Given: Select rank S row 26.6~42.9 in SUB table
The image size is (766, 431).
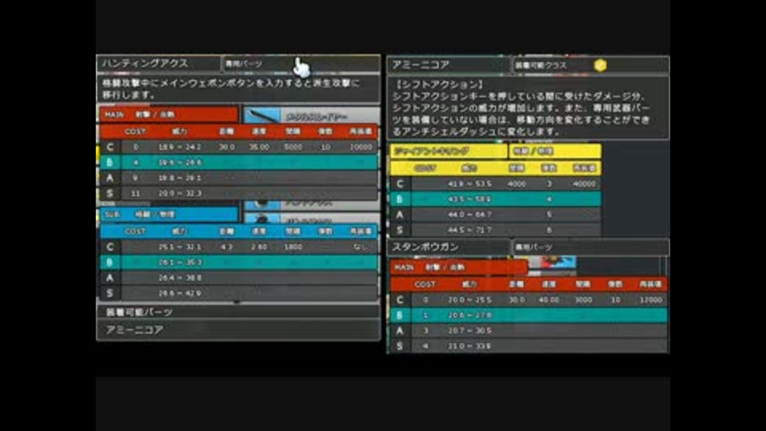Looking at the screenshot, I should [239, 293].
